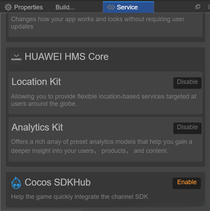Open the Build... tab
Image resolution: width=210 pixels, height=211 pixels.
(65, 7)
